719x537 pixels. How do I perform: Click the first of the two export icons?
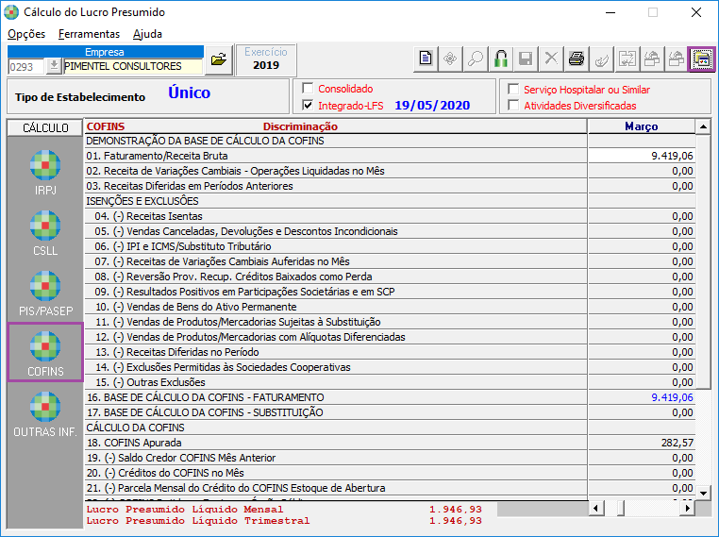tap(652, 59)
